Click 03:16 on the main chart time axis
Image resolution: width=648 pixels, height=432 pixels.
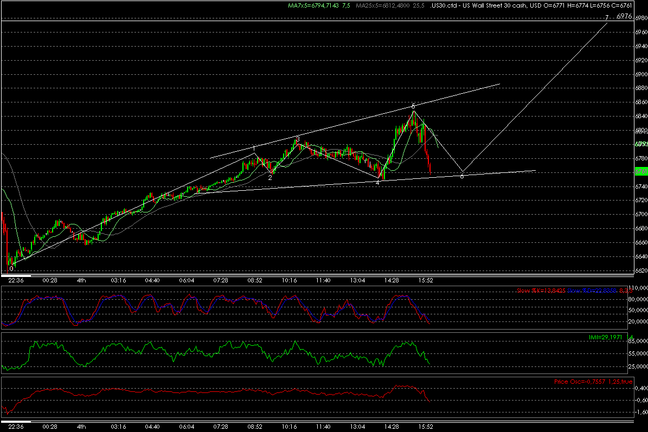point(118,280)
